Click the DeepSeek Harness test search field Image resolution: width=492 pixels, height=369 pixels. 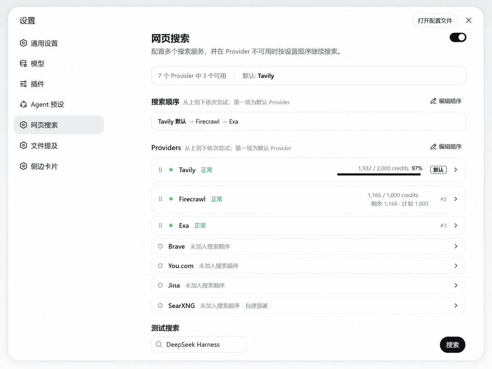click(x=199, y=345)
